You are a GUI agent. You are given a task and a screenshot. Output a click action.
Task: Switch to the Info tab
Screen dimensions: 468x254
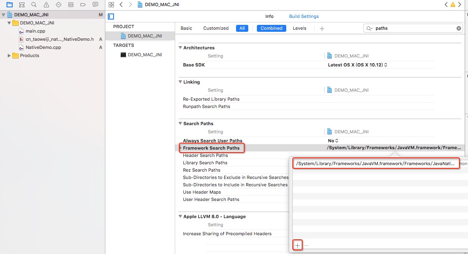[x=269, y=16]
